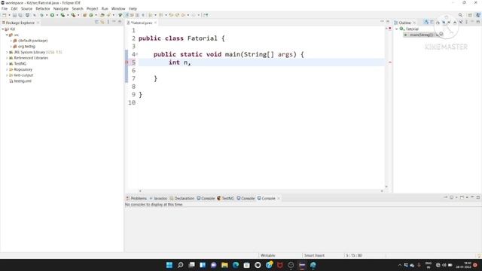
Task: Open Package Explorer view menu
Action: (108, 22)
